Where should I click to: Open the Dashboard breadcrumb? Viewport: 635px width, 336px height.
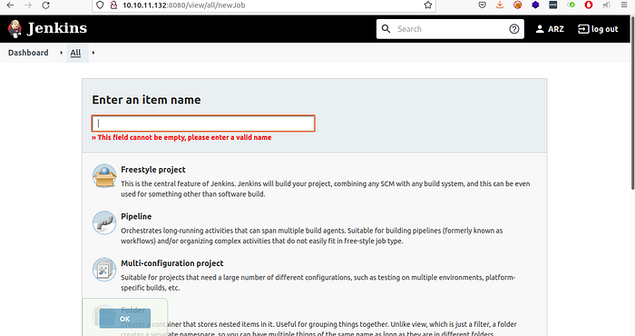coord(28,53)
